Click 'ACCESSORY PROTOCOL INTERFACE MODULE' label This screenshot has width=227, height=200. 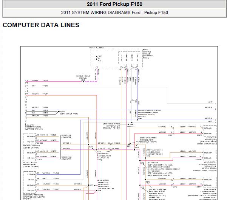[34, 197]
